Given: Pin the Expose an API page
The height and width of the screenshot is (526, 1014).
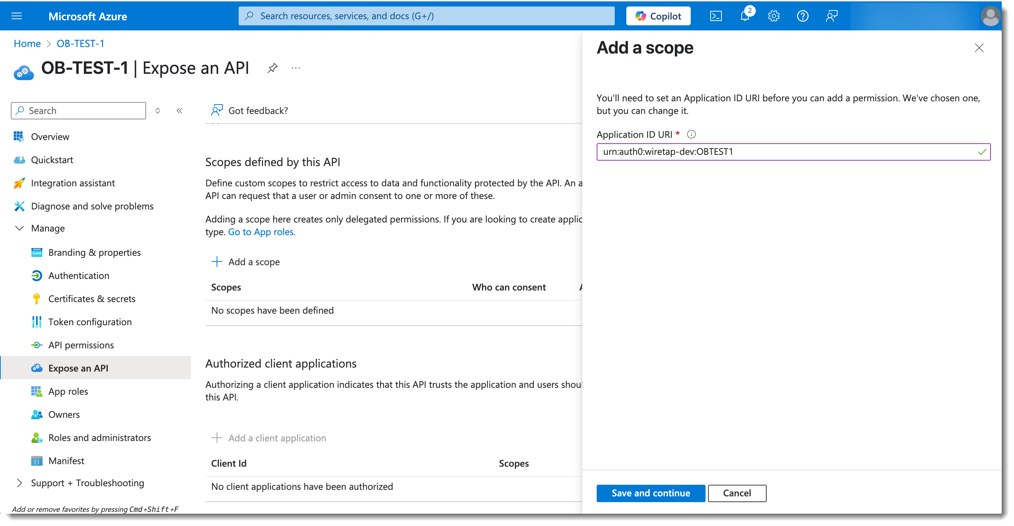Looking at the screenshot, I should 272,68.
